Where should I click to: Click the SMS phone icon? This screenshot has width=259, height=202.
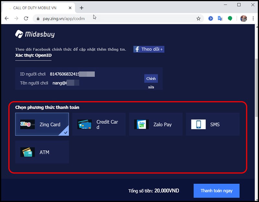pos(198,124)
